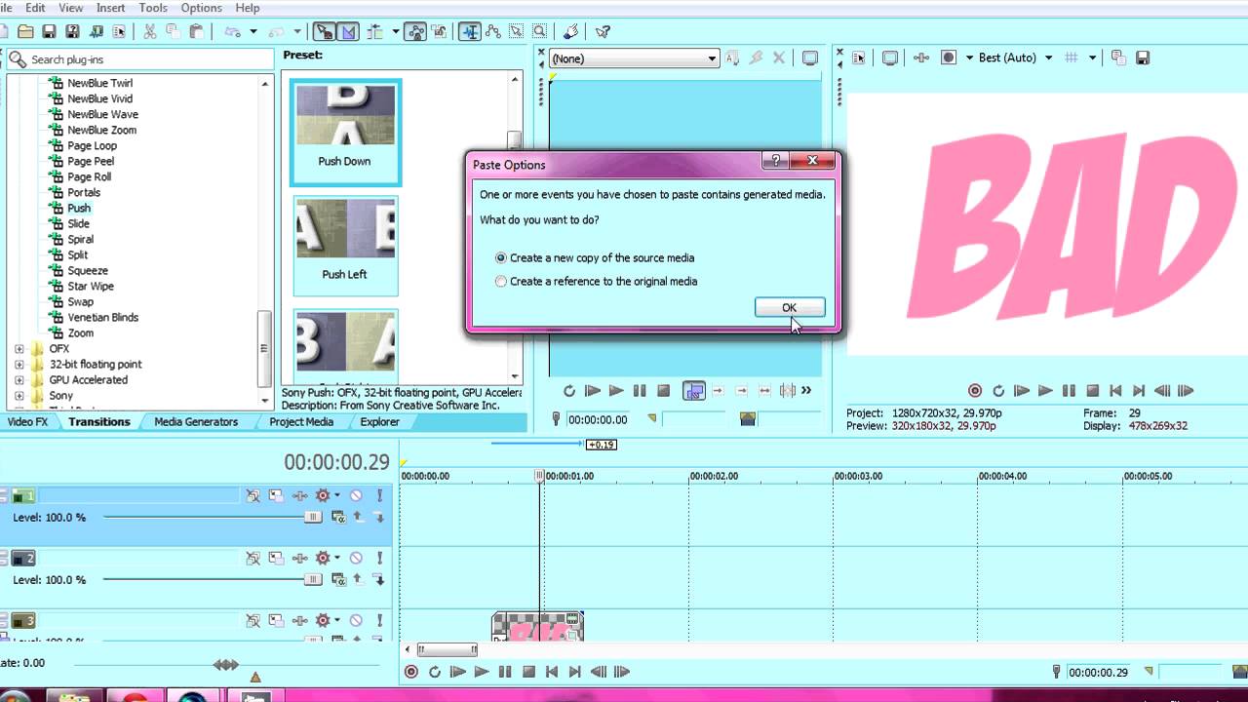1248x702 pixels.
Task: Toggle the Automatic Crossfades toolbar button
Action: [350, 31]
